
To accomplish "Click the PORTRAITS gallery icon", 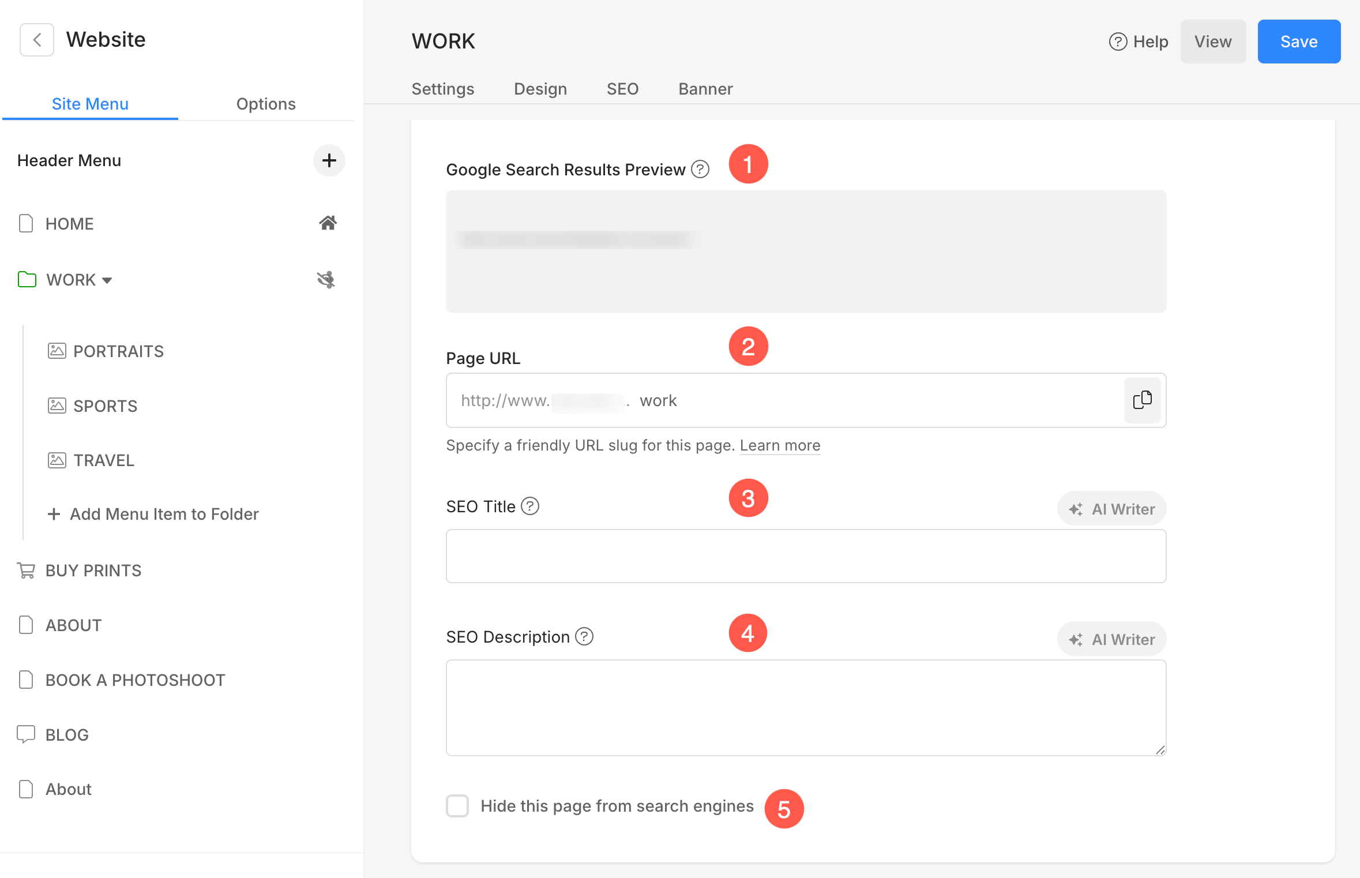I will point(57,351).
